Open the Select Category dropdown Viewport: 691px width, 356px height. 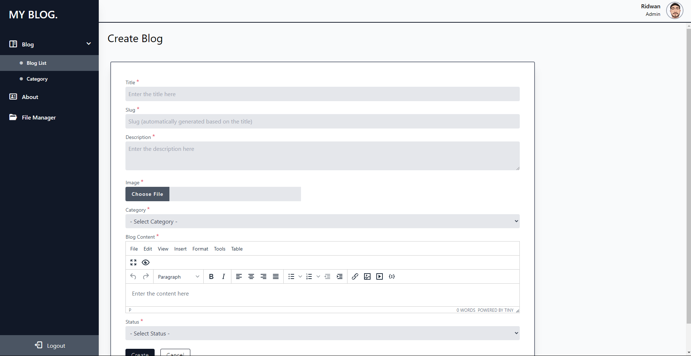[322, 221]
